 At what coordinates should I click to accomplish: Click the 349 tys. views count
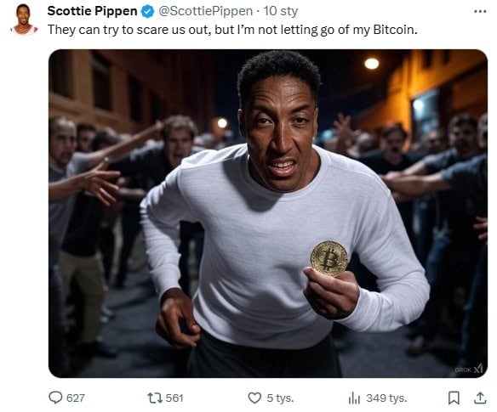click(x=386, y=398)
